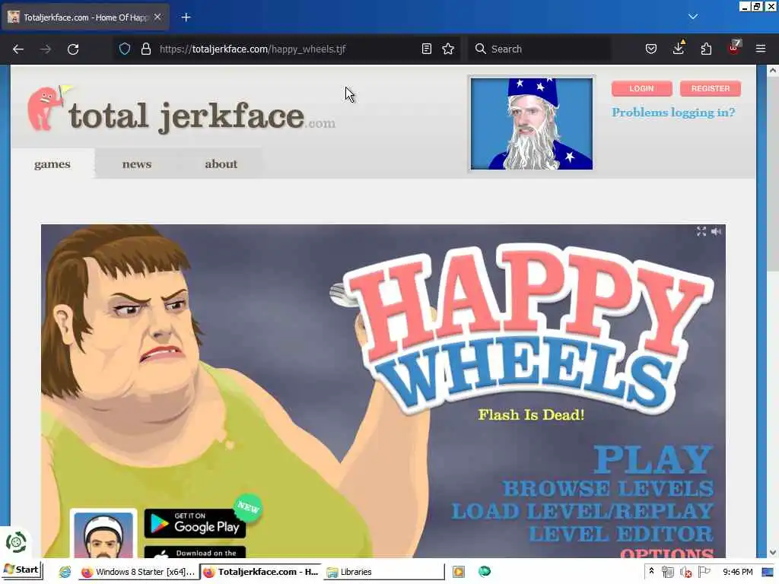Open the downloads panel
Screen dimensions: 779x584
679,48
